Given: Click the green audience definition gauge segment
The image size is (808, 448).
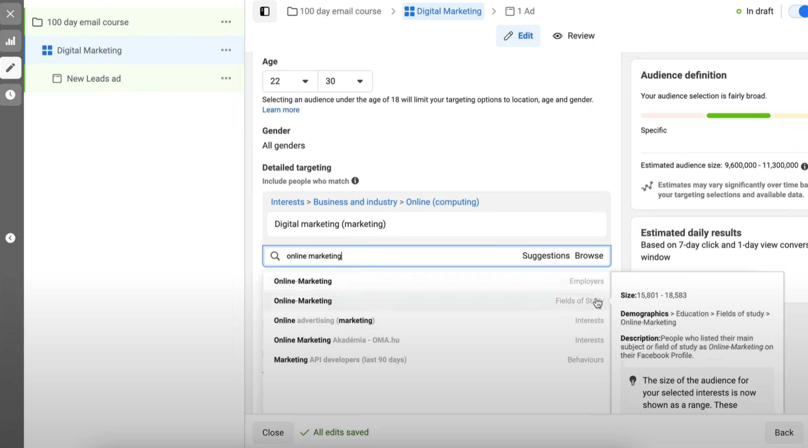Looking at the screenshot, I should click(738, 116).
